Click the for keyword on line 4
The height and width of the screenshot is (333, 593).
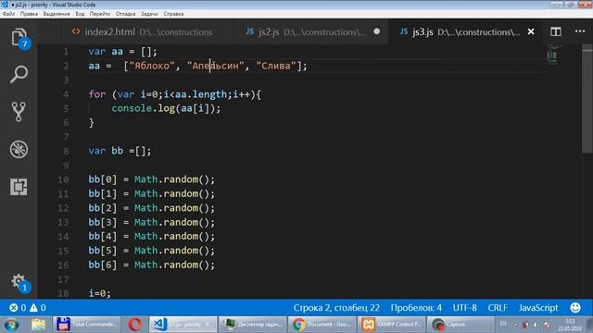(96, 94)
